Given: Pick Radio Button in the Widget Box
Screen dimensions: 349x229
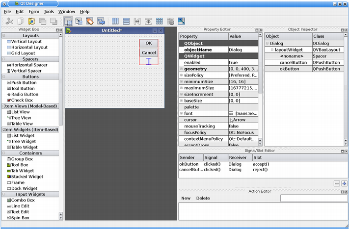Looking at the screenshot, I should tap(25, 95).
